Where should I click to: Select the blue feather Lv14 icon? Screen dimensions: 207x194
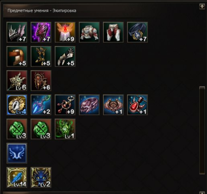[17, 177]
